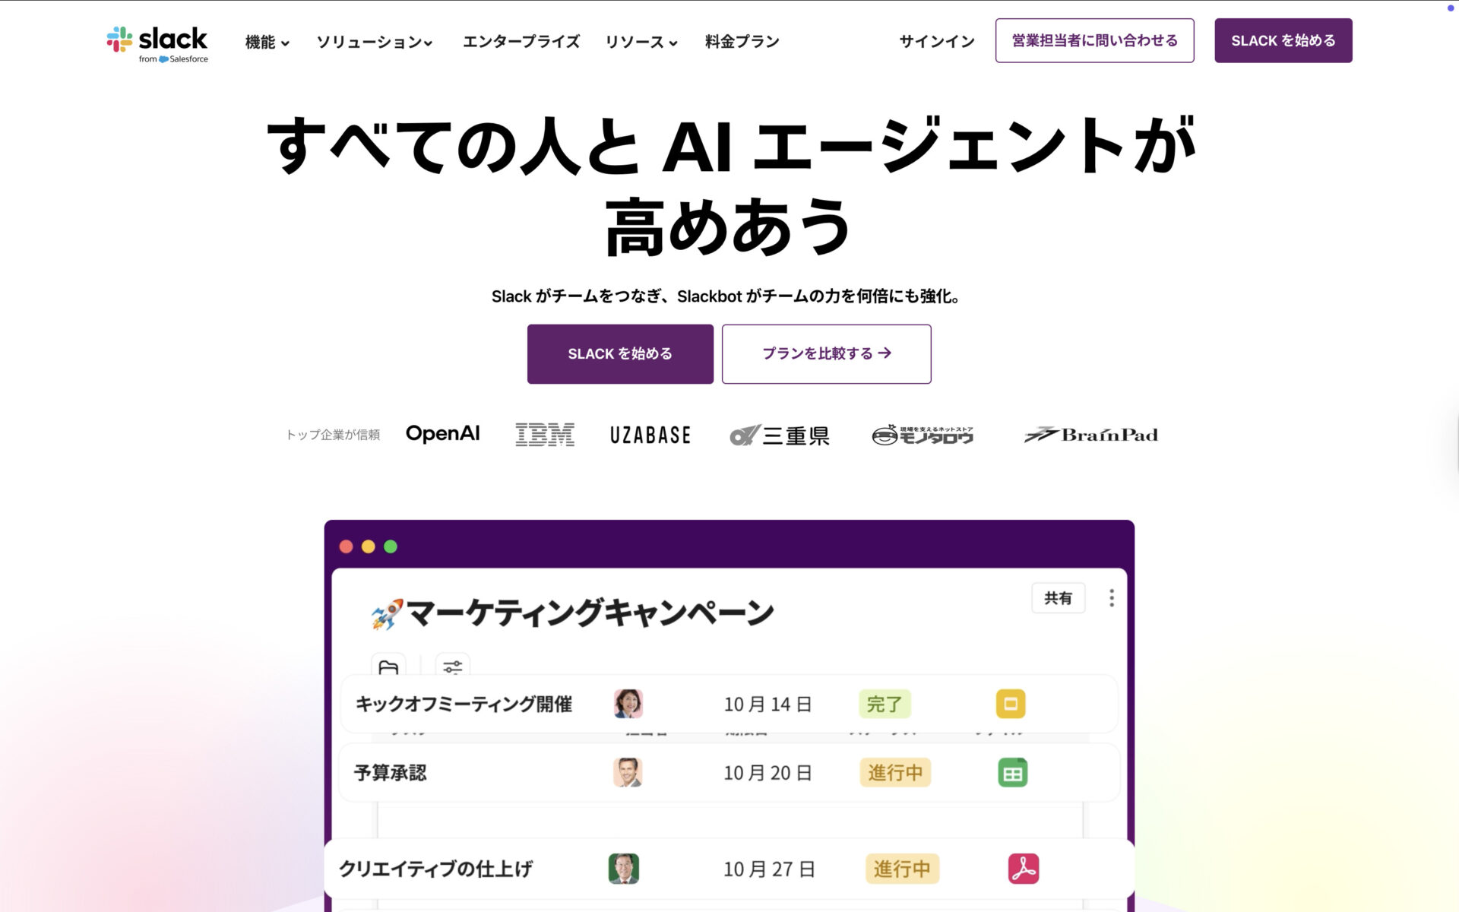Click 進行中 badge in クリエイティブの仕上げ row

click(x=902, y=869)
